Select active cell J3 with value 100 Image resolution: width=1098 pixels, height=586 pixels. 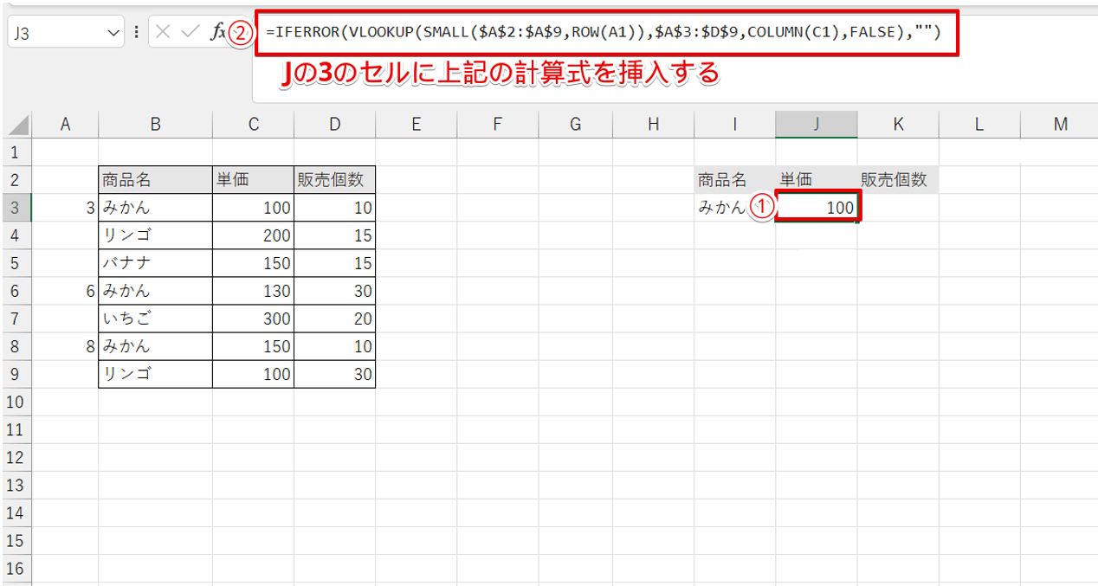click(x=817, y=208)
